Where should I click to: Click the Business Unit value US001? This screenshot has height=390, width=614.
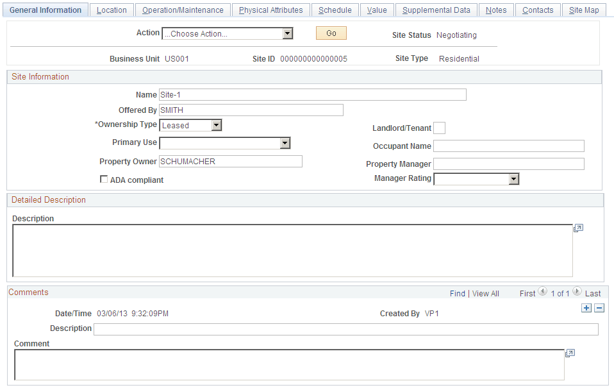[x=177, y=59]
